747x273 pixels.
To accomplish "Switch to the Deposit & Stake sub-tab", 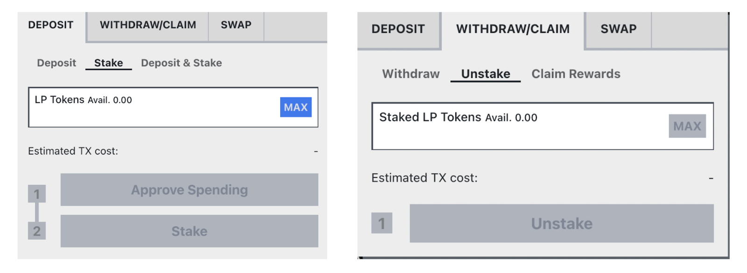I will (181, 63).
